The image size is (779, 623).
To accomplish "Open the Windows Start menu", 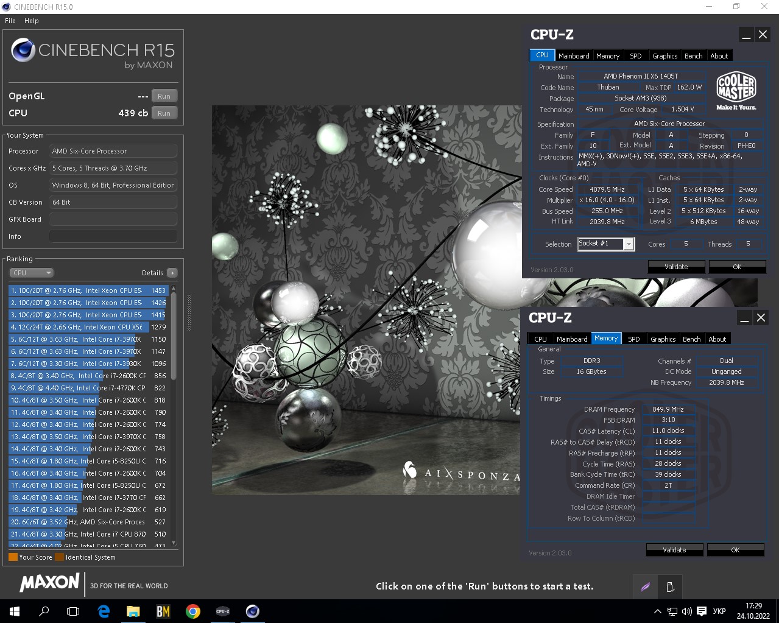I will coord(15,611).
